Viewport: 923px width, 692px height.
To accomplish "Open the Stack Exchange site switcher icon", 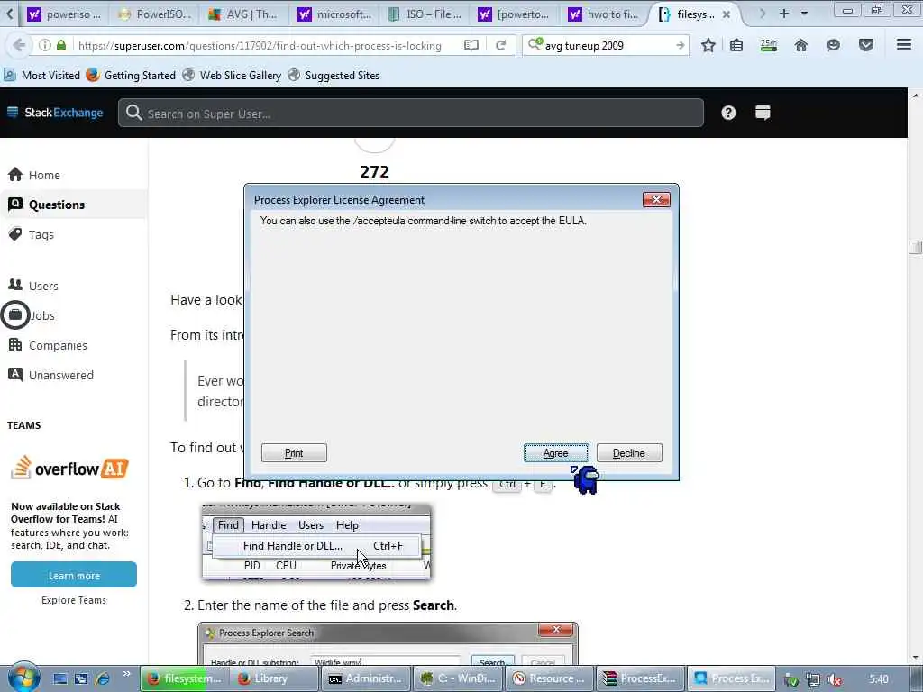I will (x=763, y=113).
